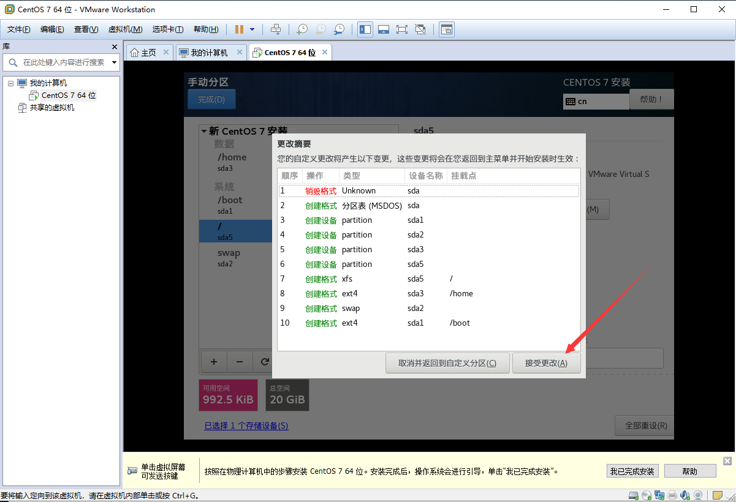Close the library panel
This screenshot has height=502, width=736.
click(115, 47)
